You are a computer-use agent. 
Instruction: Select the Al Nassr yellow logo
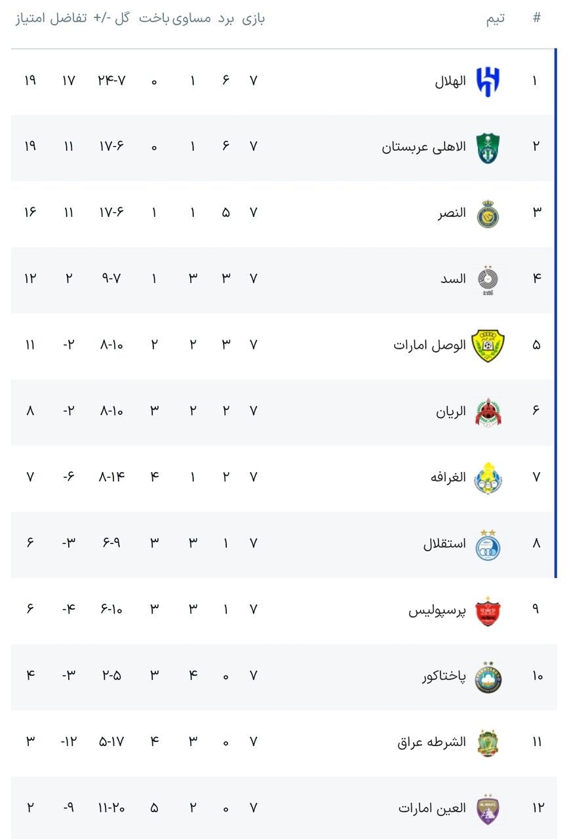click(x=488, y=214)
